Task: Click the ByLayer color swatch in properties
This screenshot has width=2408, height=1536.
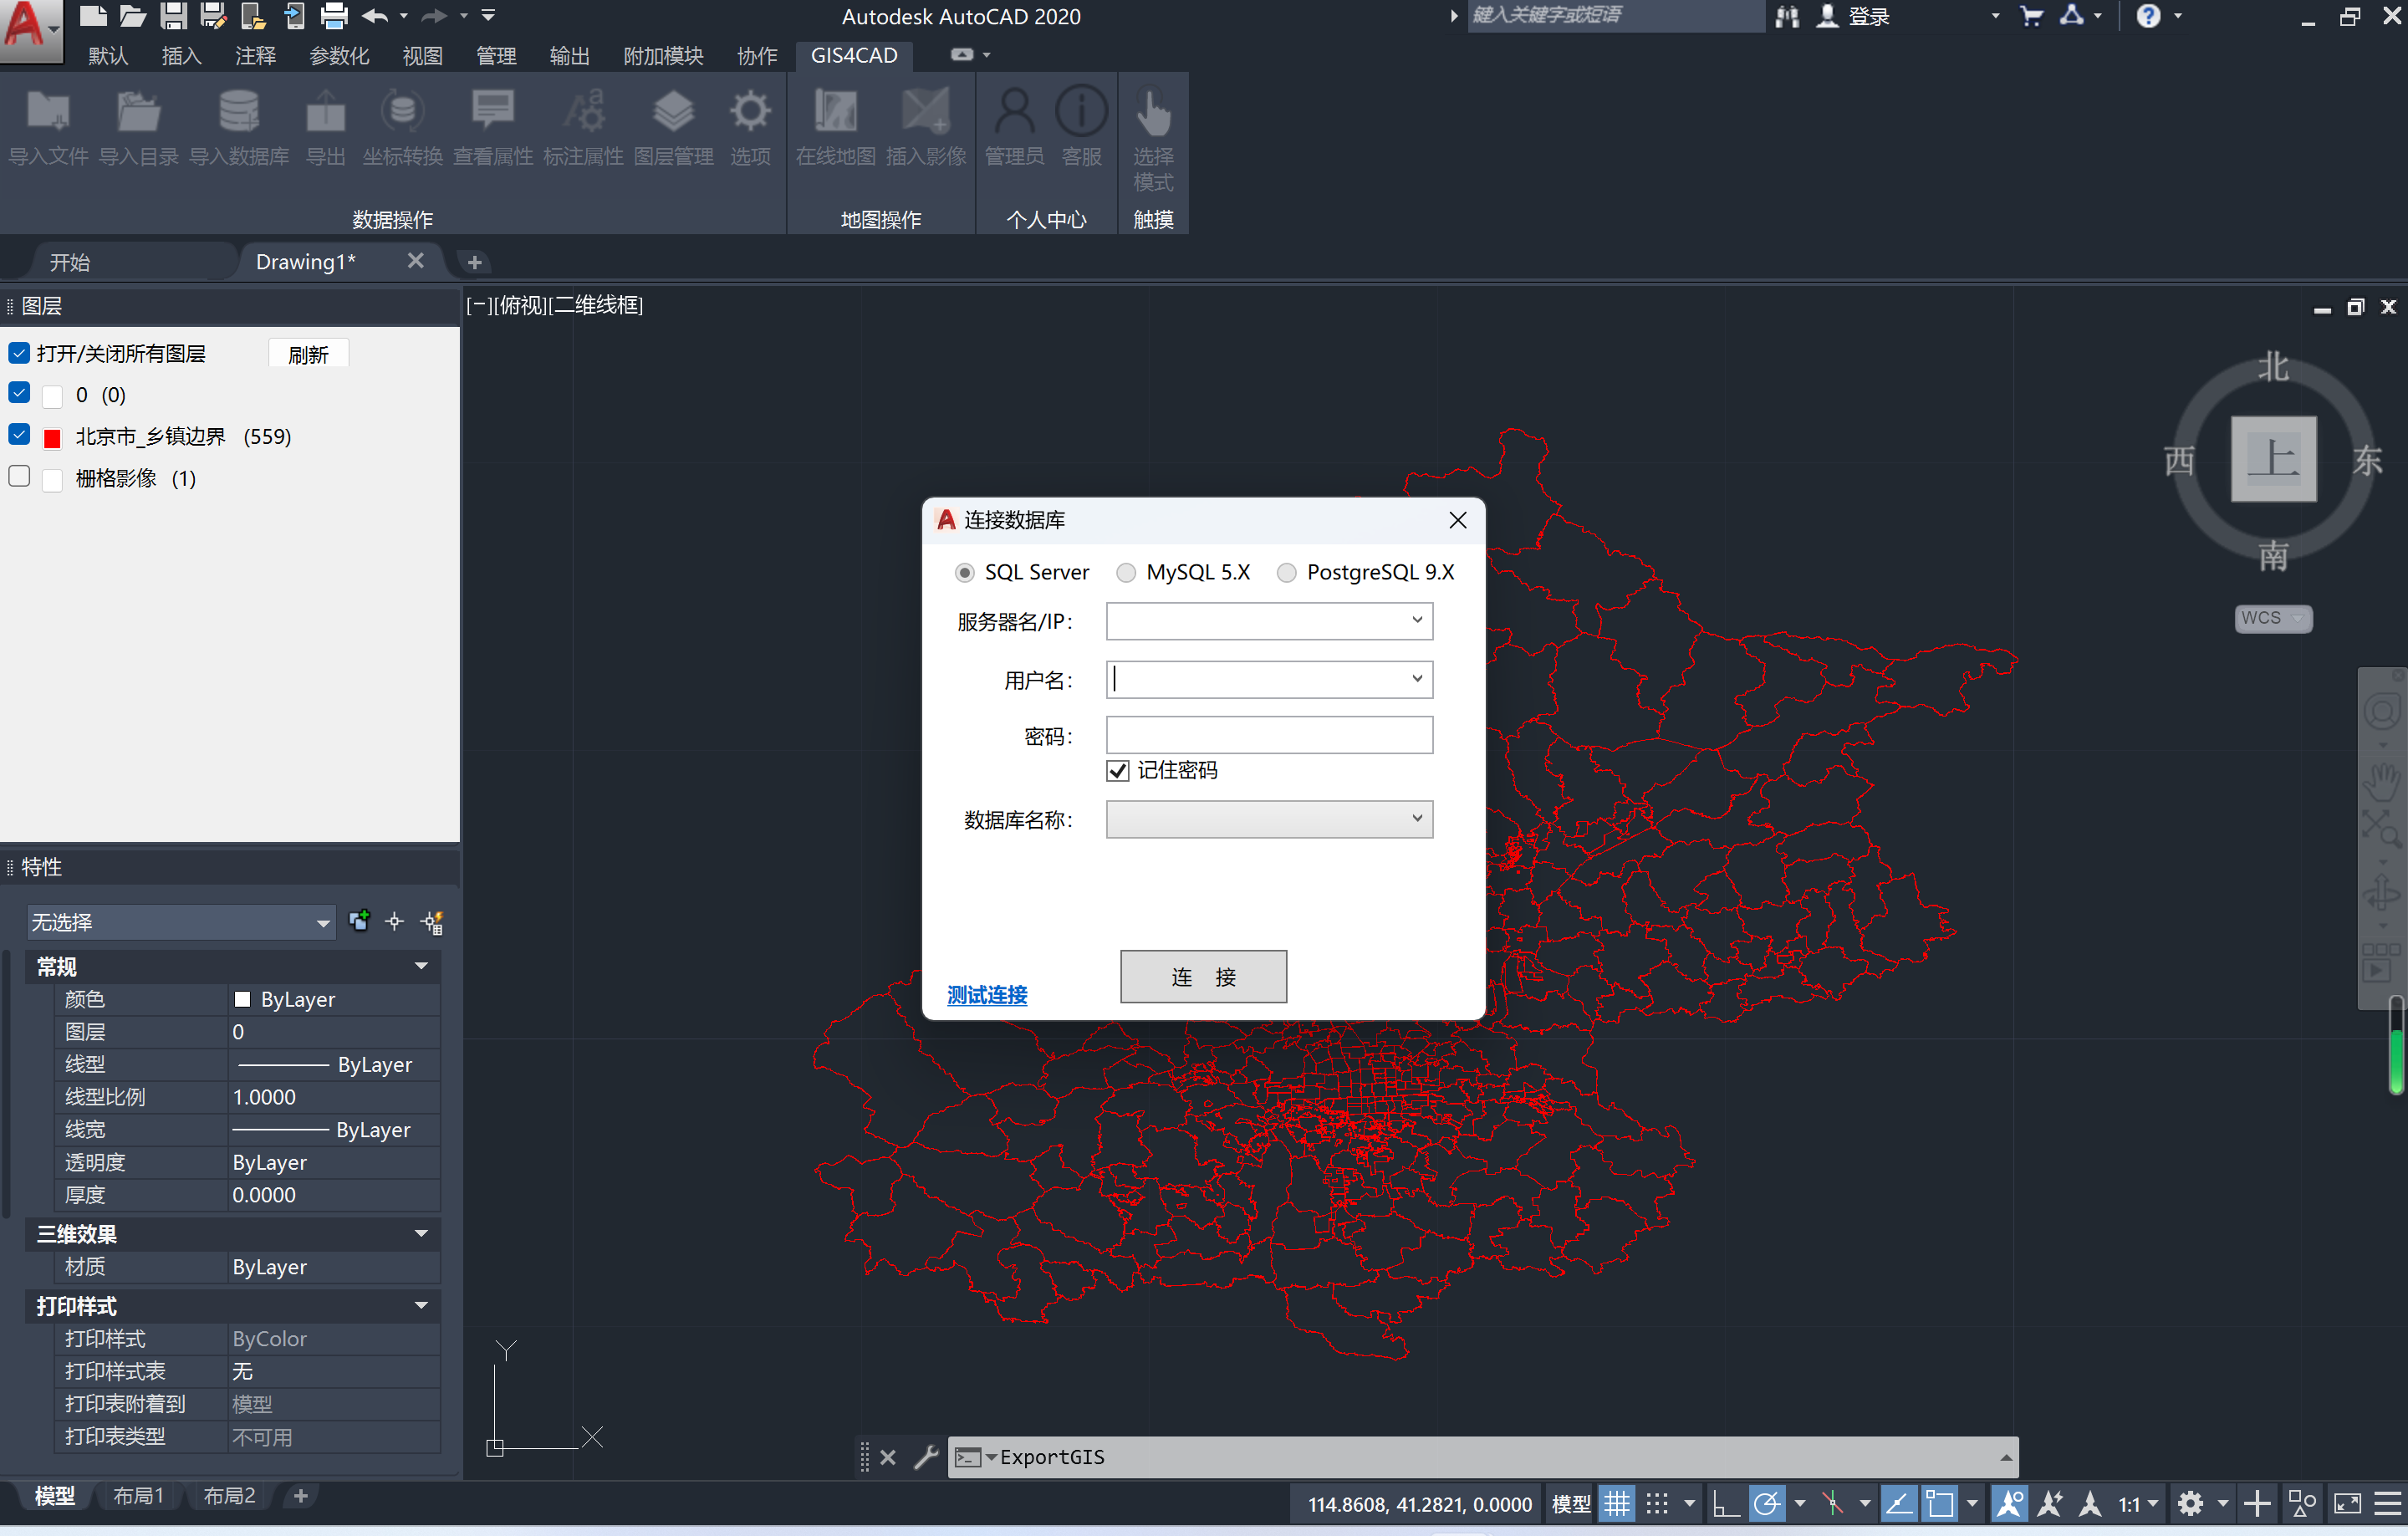Action: pyautogui.click(x=242, y=998)
